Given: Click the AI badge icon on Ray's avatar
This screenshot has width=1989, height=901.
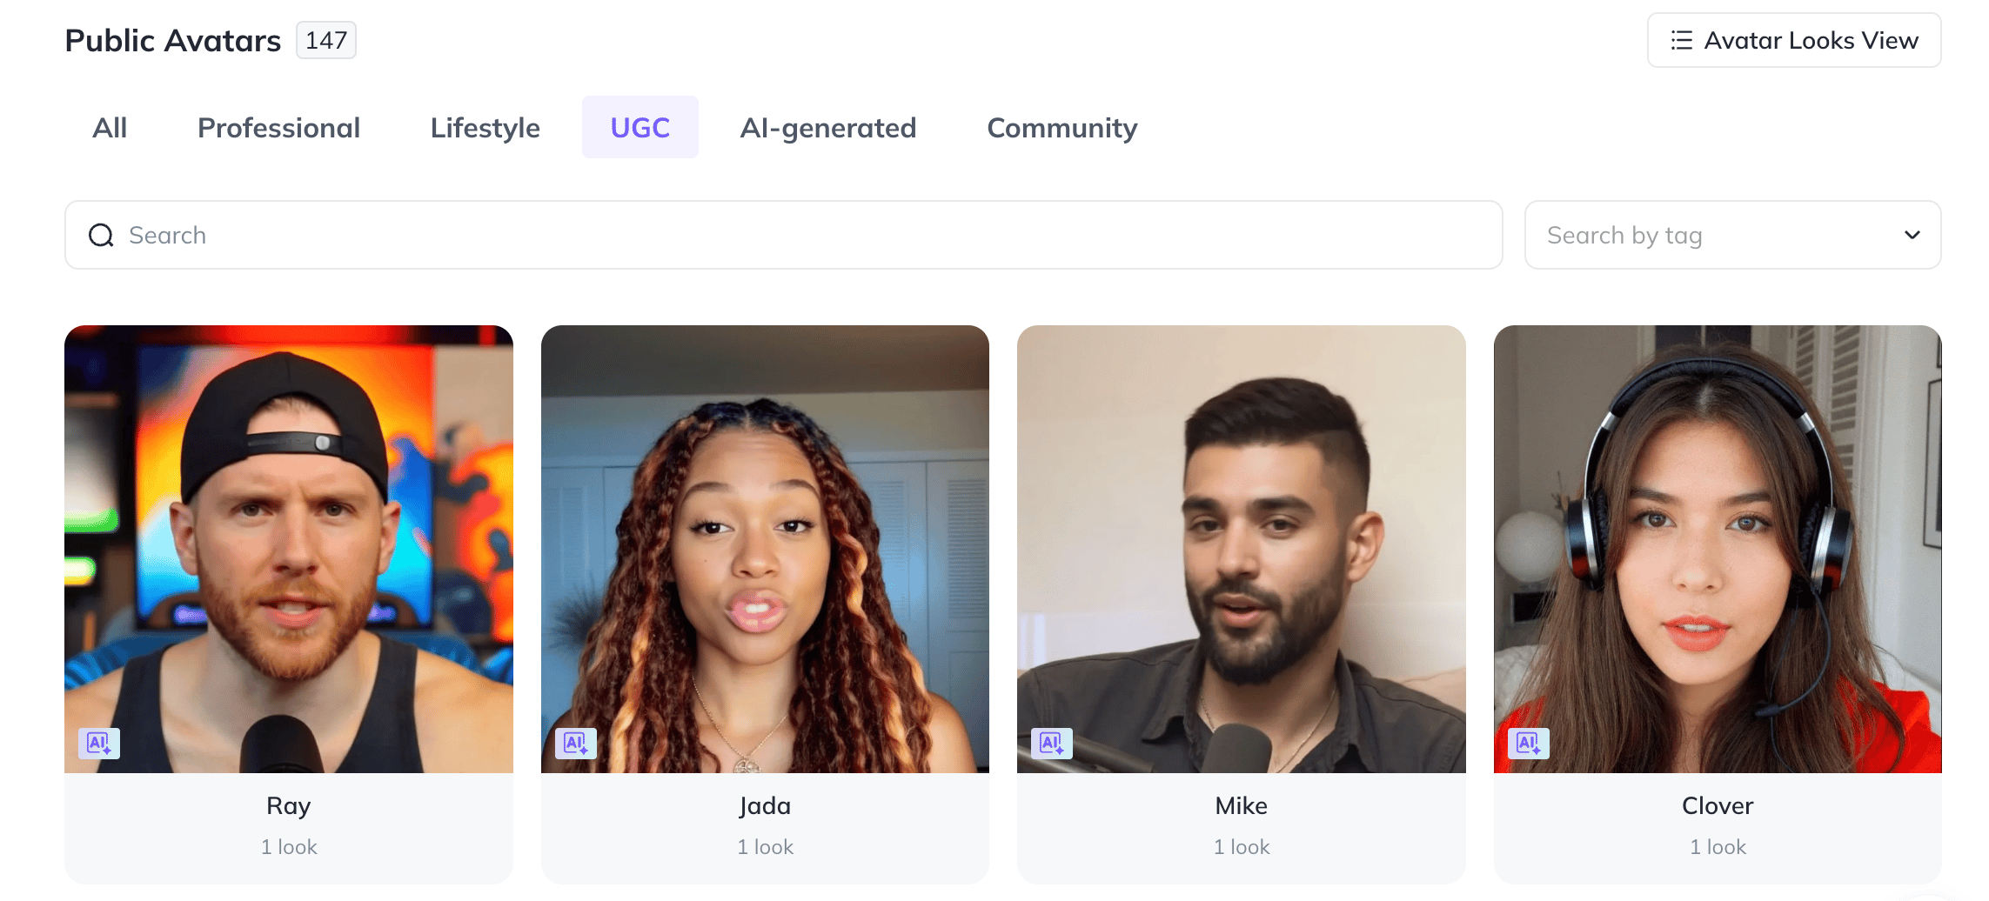Looking at the screenshot, I should (99, 744).
